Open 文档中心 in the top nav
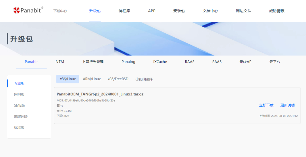The width and height of the screenshot is (306, 157). (x=210, y=11)
